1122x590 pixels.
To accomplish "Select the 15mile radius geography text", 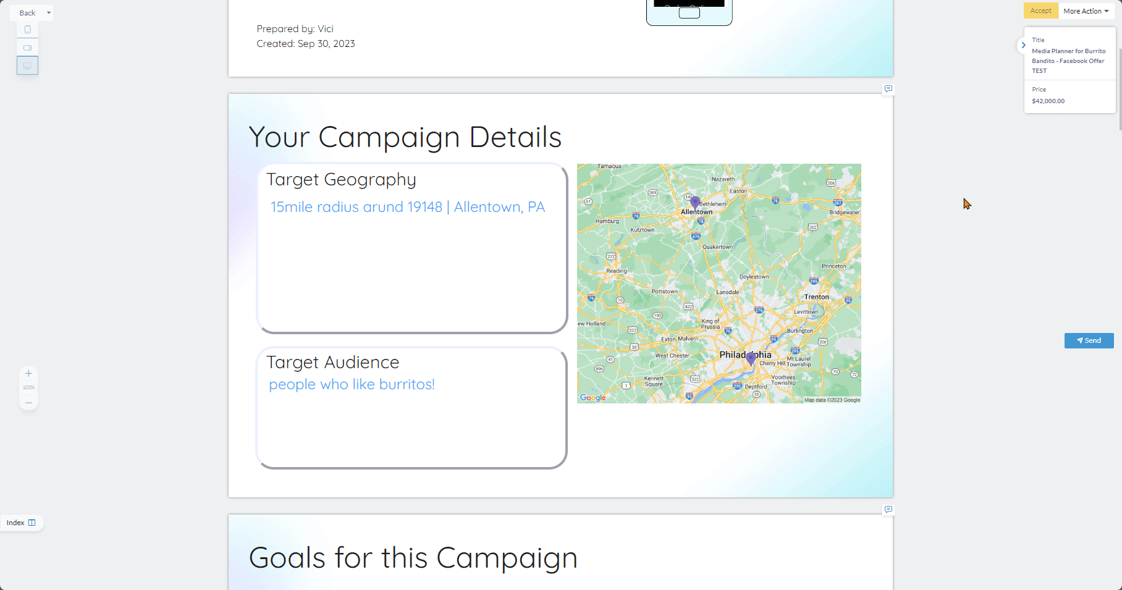I will tap(408, 207).
